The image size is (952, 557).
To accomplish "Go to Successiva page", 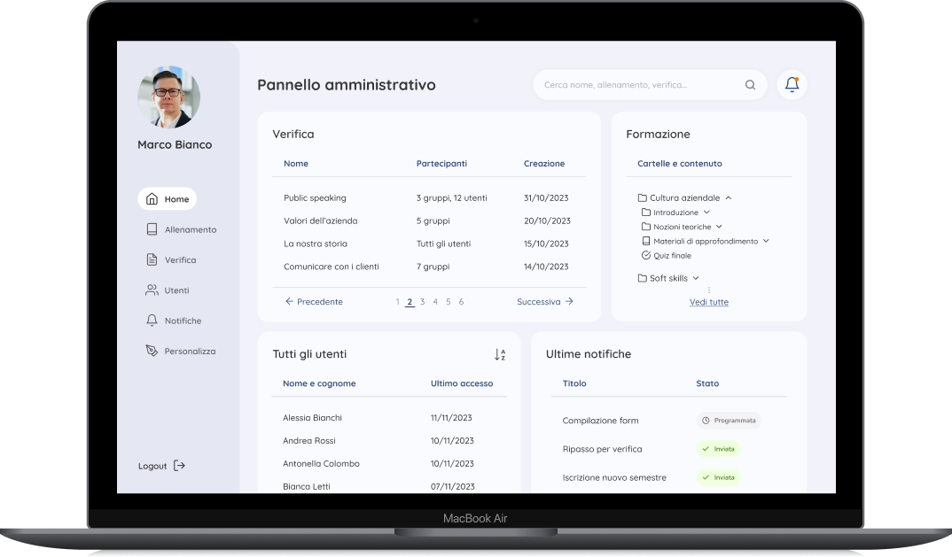I will point(545,302).
